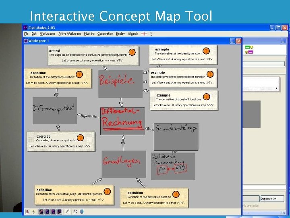Click help icon on difference quotient definition card
The width and height of the screenshot is (290, 218).
[x=79, y=75]
